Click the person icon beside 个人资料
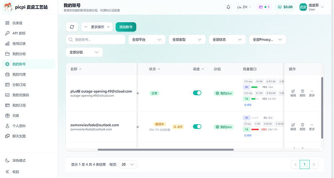334x178 pixels. (x=7, y=126)
